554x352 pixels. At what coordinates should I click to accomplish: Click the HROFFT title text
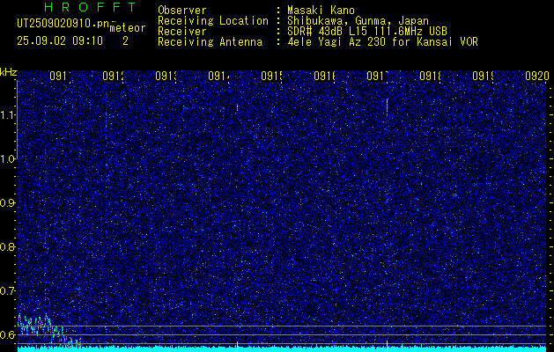pyautogui.click(x=90, y=7)
